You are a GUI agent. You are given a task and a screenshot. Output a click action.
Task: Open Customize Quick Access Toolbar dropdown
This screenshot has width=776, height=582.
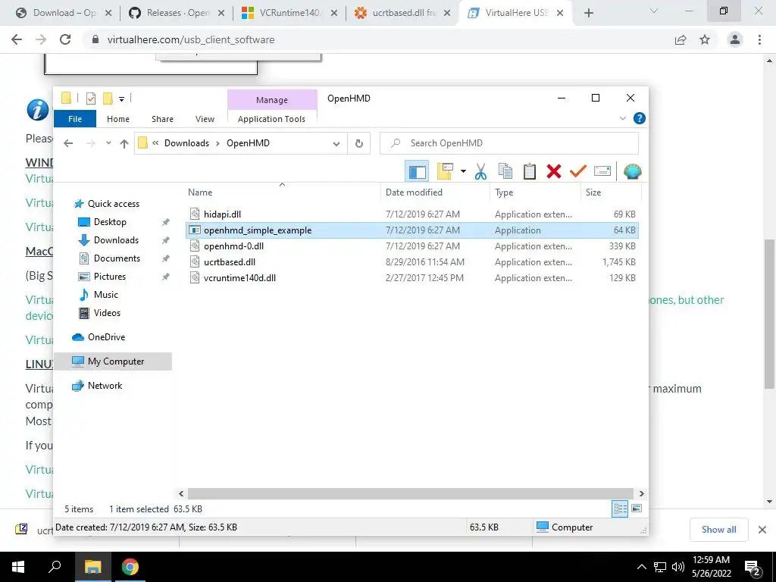pos(121,99)
